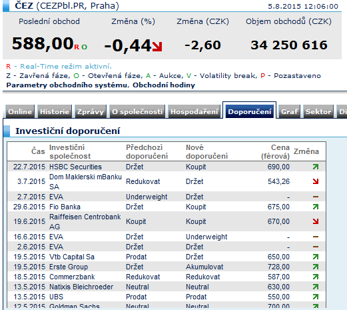Click the red R indicator next to 588,00
The height and width of the screenshot is (310, 347).
click(77, 47)
